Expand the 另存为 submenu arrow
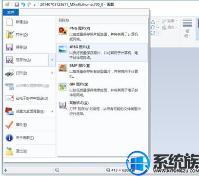The image size is (199, 177). coord(52,60)
